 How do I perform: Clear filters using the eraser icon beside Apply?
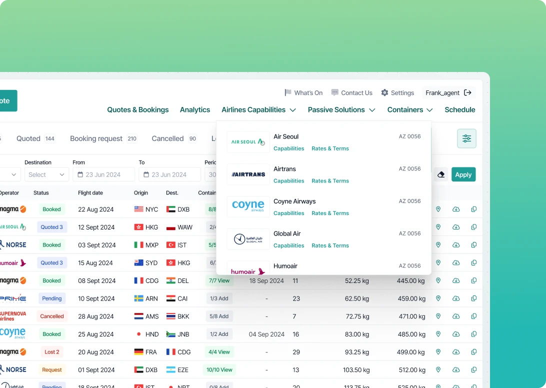441,174
